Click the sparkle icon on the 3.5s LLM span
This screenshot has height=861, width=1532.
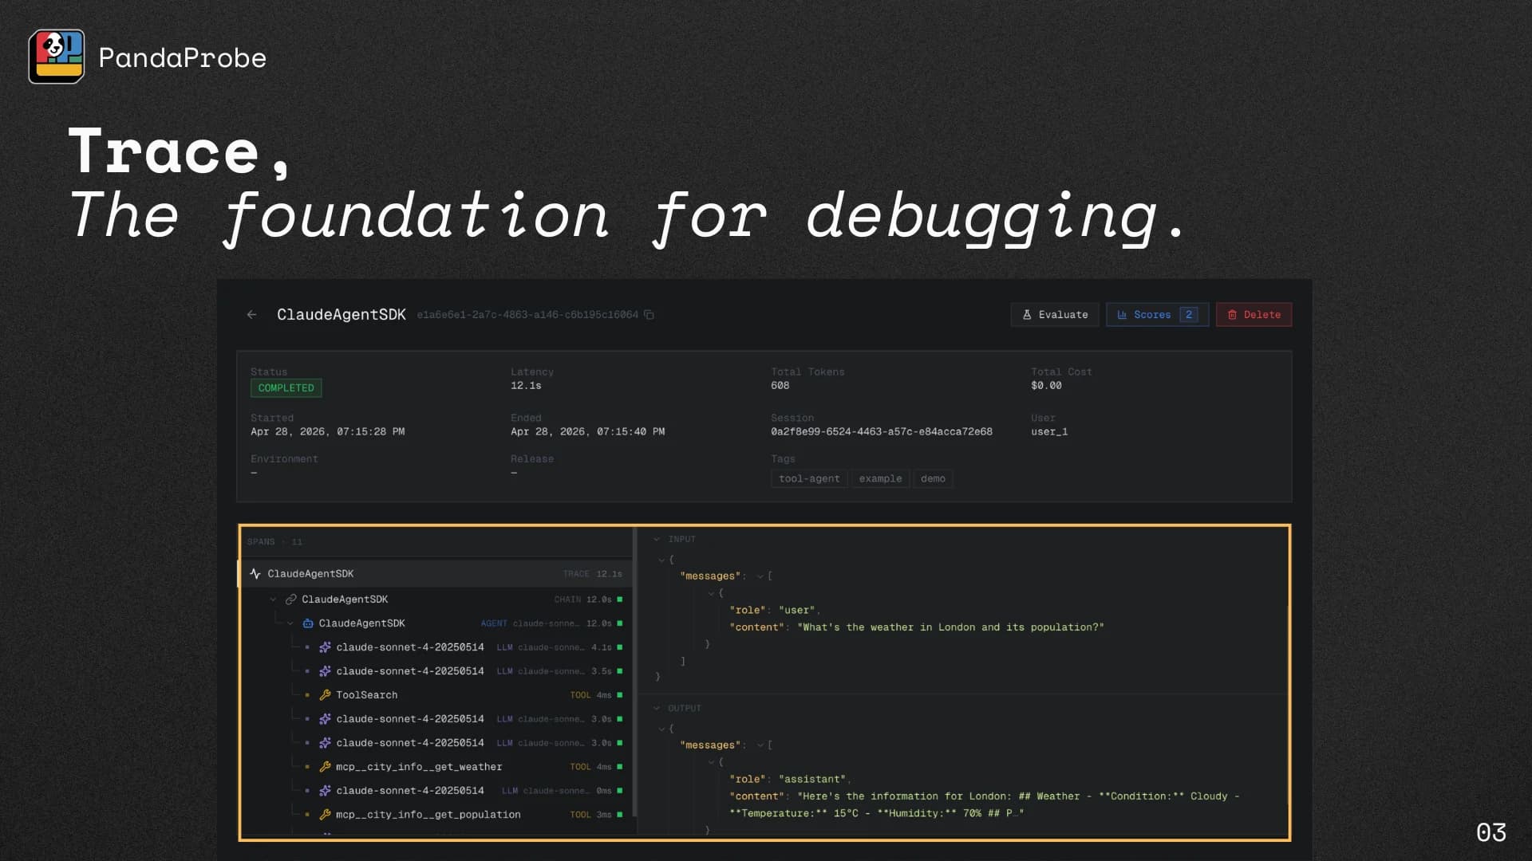[325, 671]
